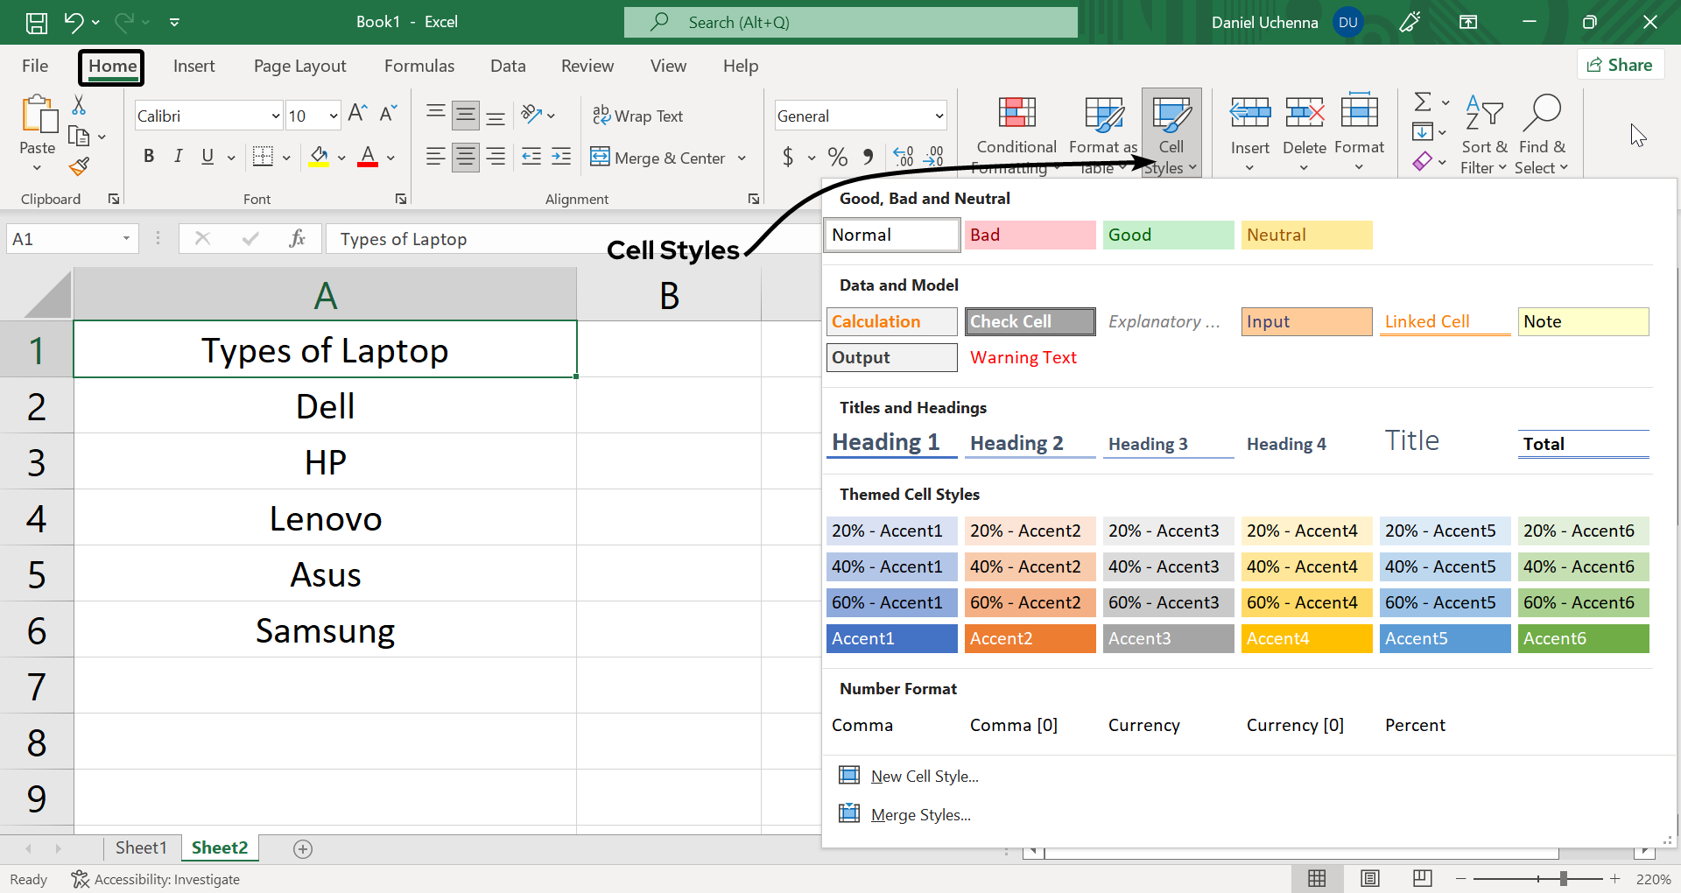Click the Save icon in title bar
The image size is (1681, 893).
[36, 23]
